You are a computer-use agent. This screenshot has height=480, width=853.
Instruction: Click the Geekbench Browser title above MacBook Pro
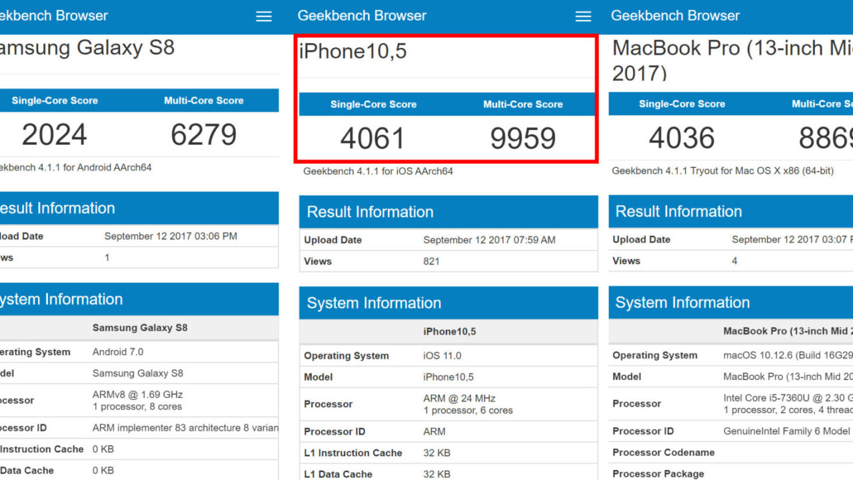tap(675, 16)
